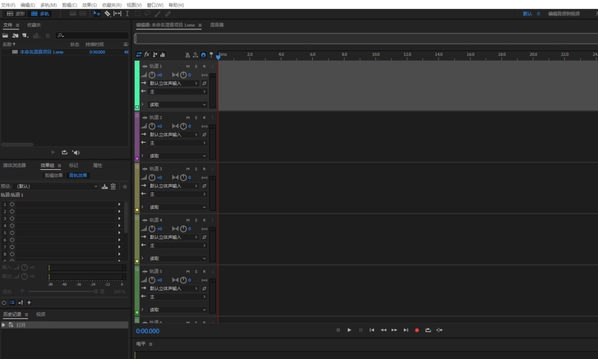Screen dimensions: 598x359
Task: Click move playhead to next button
Action: [406, 330]
